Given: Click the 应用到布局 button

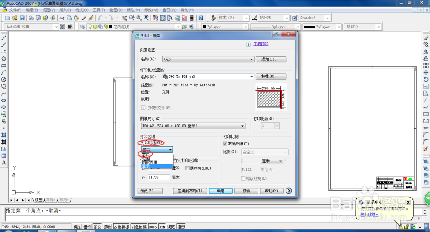Looking at the screenshot, I should pos(190,191).
